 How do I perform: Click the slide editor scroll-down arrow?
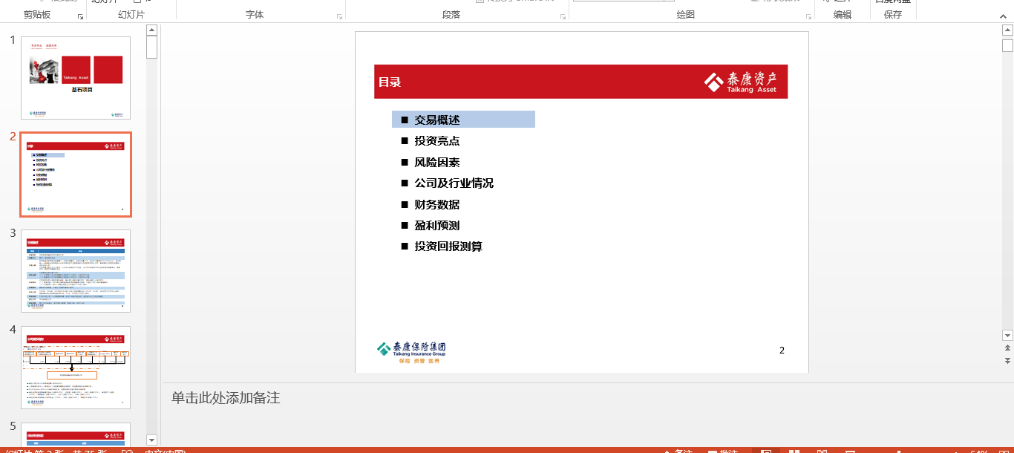pyautogui.click(x=1007, y=335)
